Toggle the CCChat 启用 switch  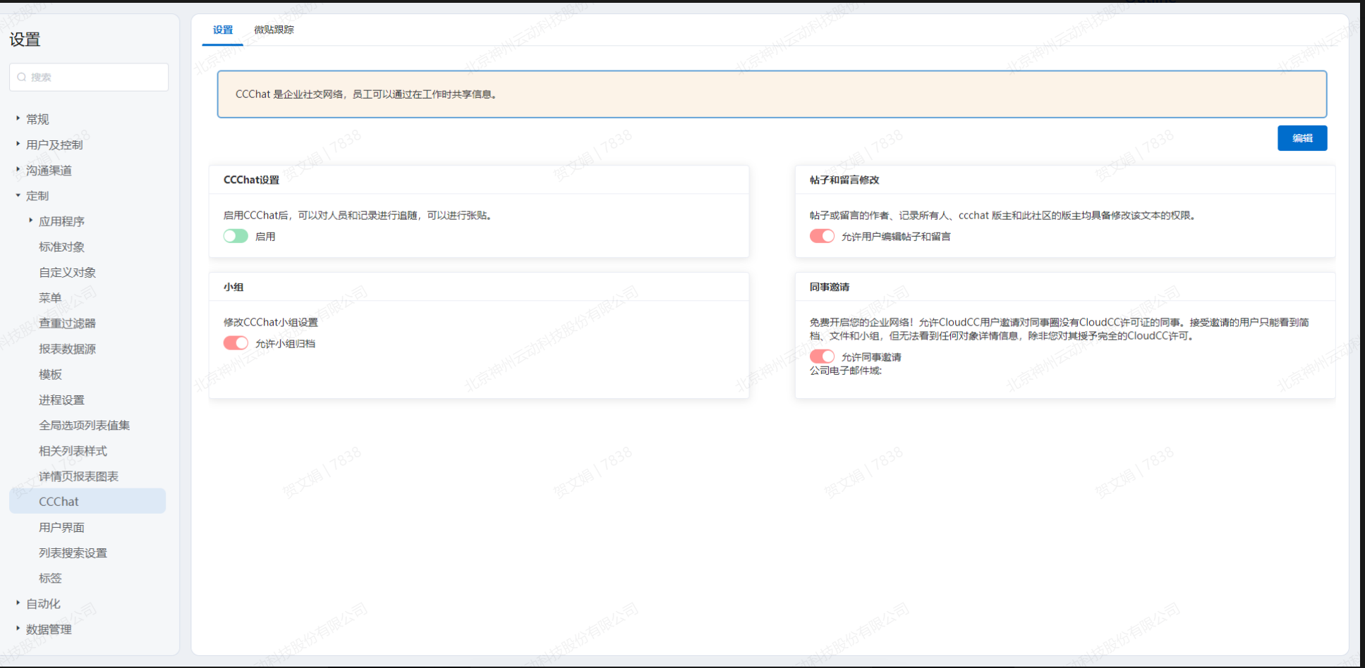236,236
